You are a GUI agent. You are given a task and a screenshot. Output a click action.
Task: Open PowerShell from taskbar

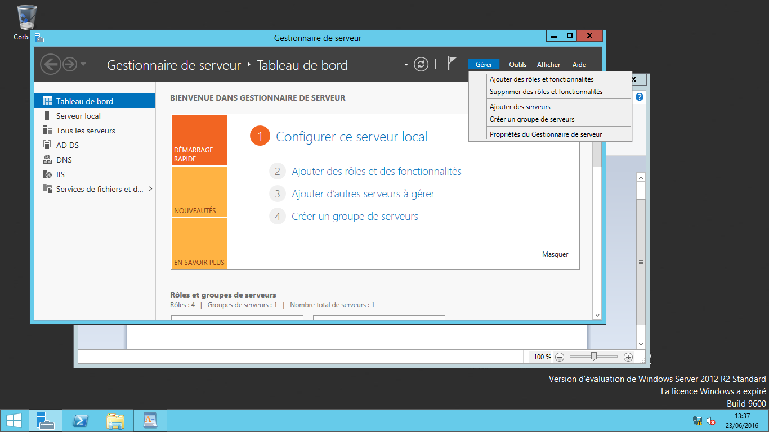pos(81,421)
